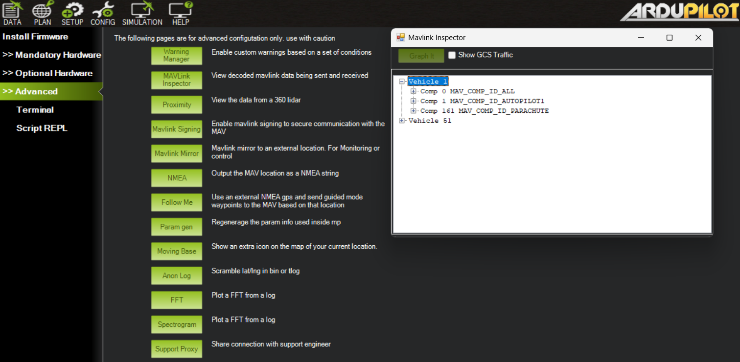Image resolution: width=740 pixels, height=362 pixels.
Task: Expand Comp 0 MAV_COMP_ID_ALL node
Action: tap(414, 91)
